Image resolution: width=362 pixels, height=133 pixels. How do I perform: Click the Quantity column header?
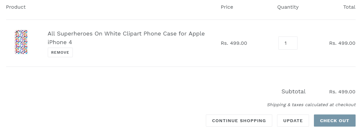point(288,7)
